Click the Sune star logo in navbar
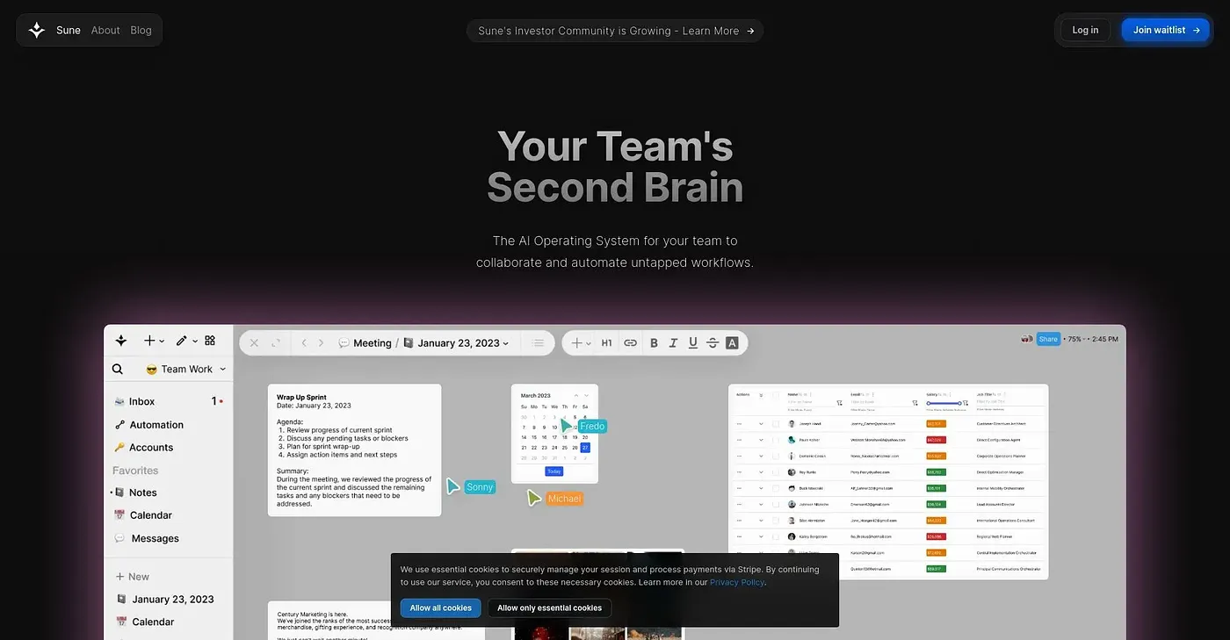The width and height of the screenshot is (1230, 640). 36,30
